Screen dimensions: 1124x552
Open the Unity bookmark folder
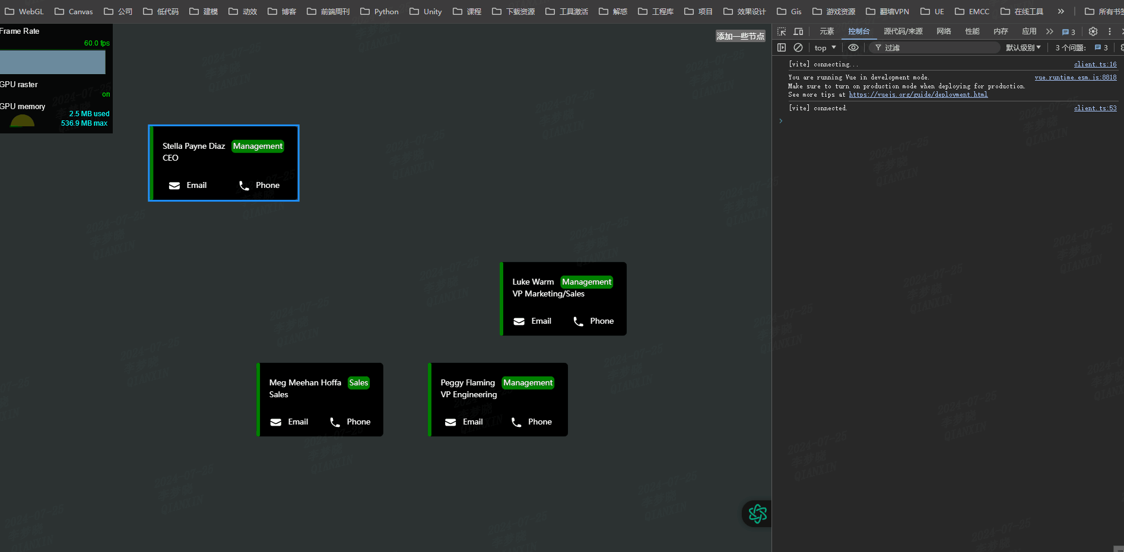[x=426, y=11]
